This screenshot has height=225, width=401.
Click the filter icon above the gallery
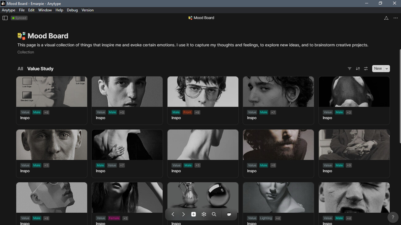click(349, 69)
